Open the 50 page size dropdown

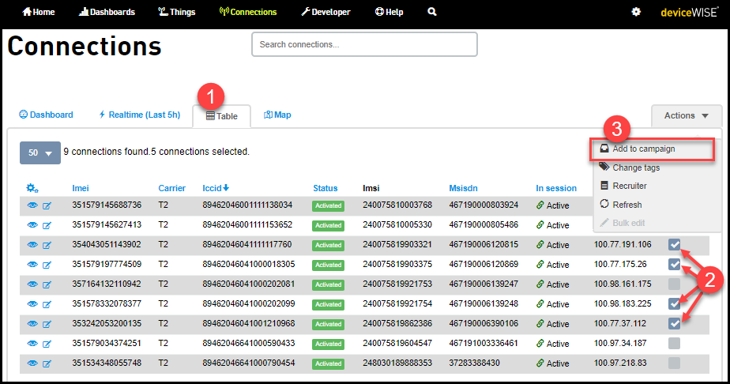coord(40,152)
